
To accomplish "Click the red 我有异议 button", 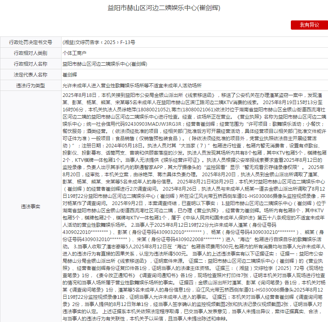I will click(x=309, y=25).
